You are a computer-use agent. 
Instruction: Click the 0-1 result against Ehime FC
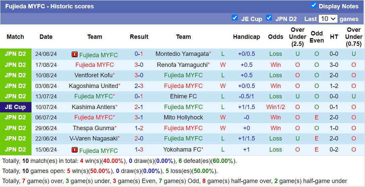click(x=139, y=96)
